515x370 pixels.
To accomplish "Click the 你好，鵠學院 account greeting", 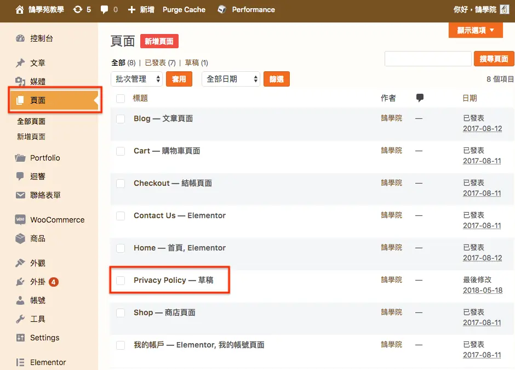I will [475, 9].
